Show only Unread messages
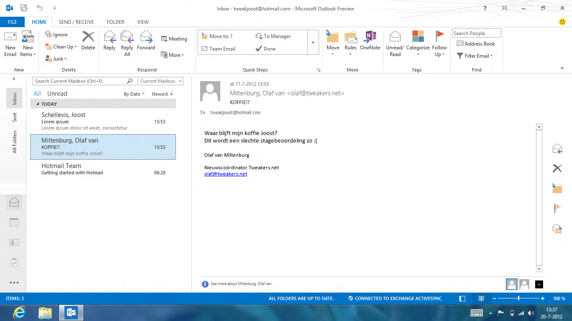This screenshot has height=321, width=572. [x=57, y=94]
